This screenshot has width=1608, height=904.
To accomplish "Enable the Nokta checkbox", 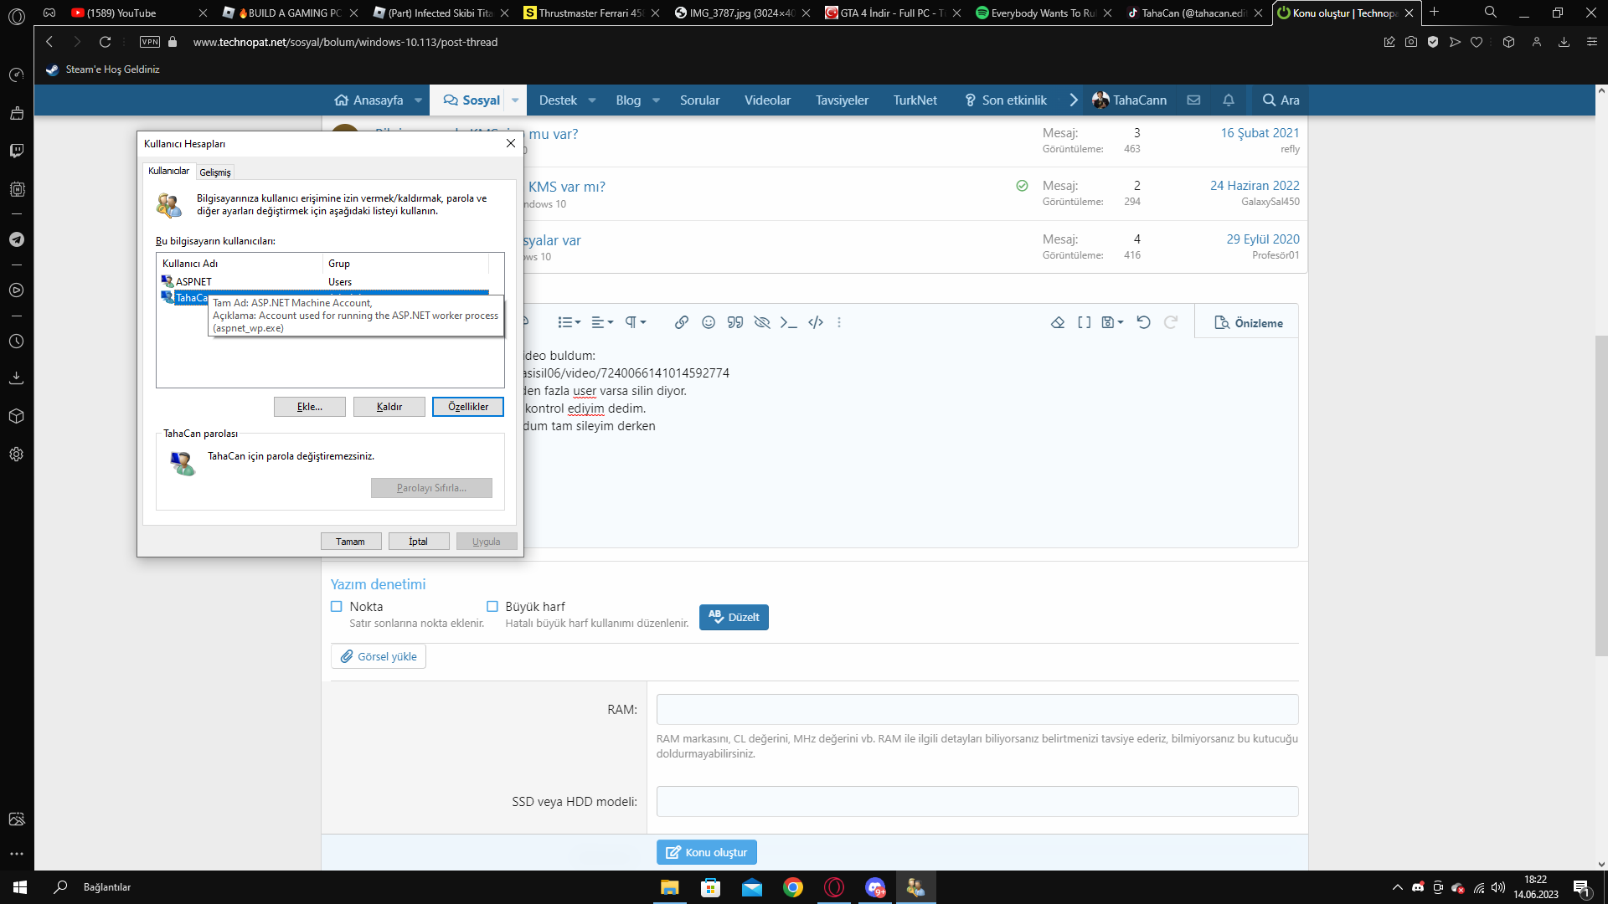I will click(337, 607).
